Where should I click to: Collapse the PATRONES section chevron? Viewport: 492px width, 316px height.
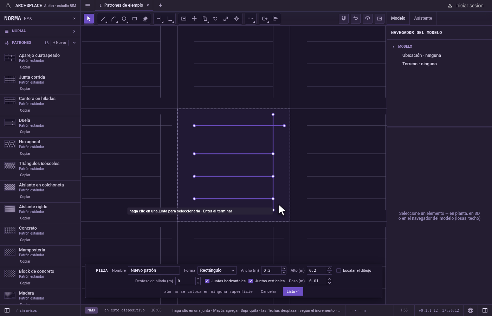pos(74,43)
